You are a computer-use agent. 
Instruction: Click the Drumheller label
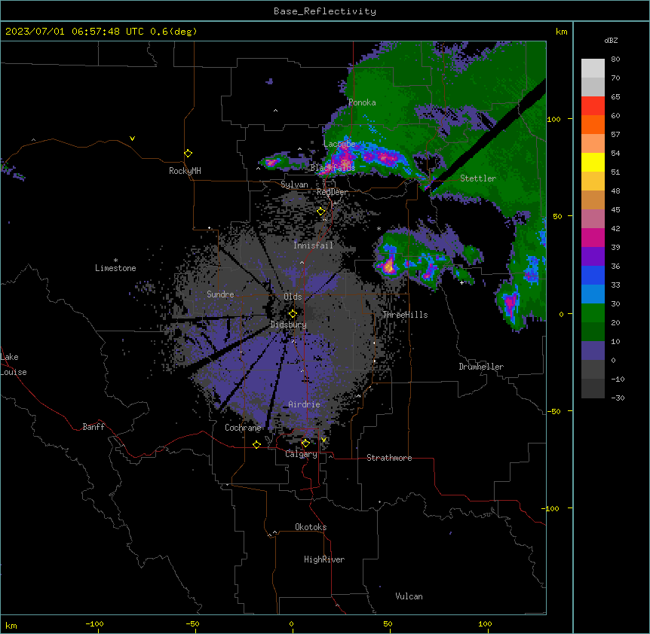point(481,367)
